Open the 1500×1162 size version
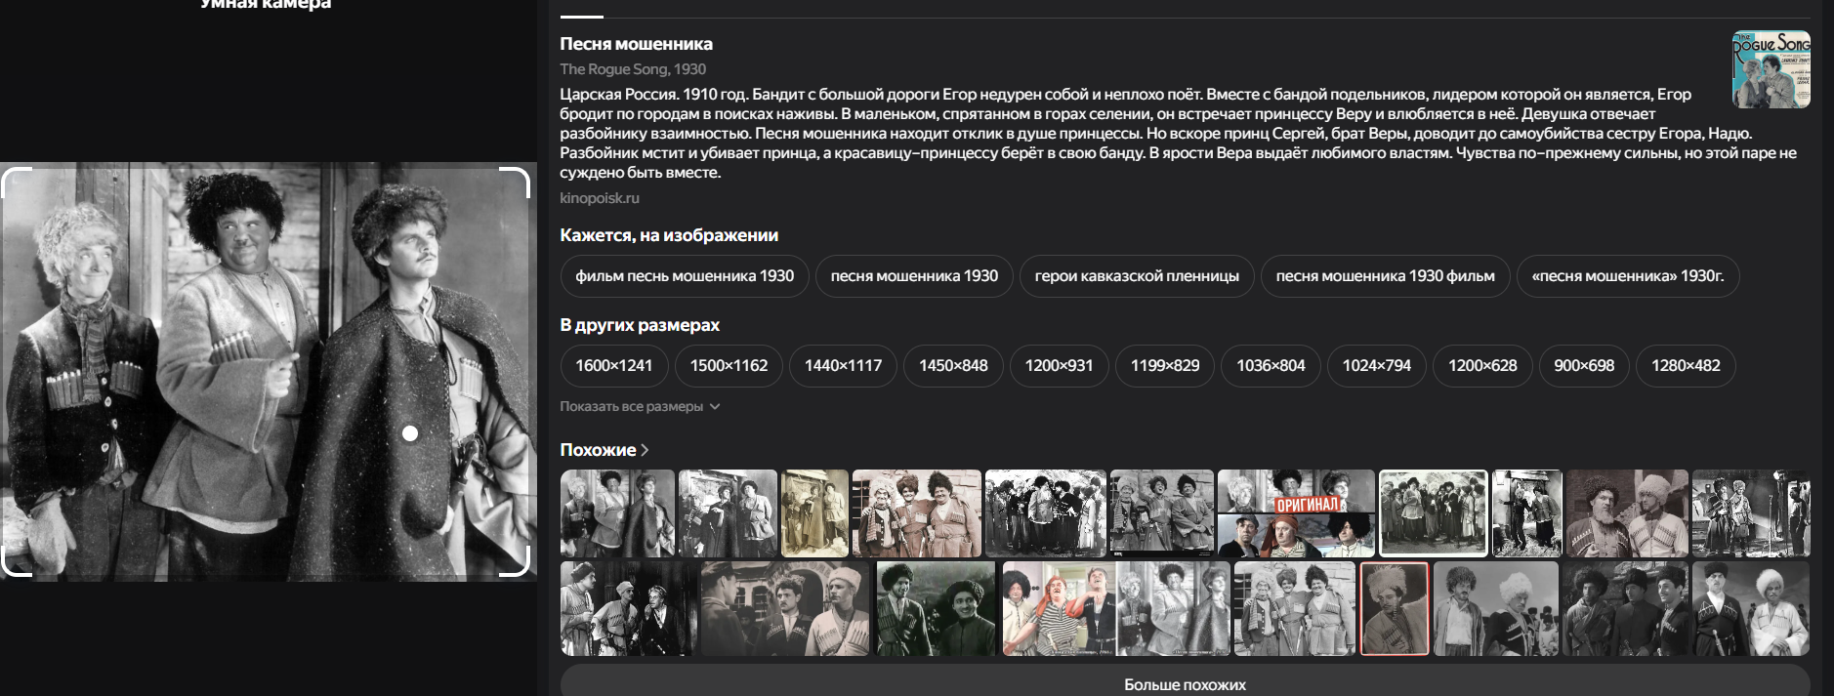The height and width of the screenshot is (696, 1834). click(x=729, y=366)
